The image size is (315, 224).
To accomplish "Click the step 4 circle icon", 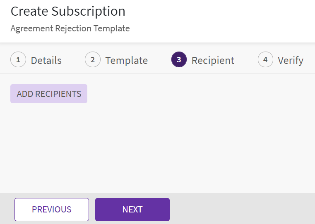I will pyautogui.click(x=265, y=60).
